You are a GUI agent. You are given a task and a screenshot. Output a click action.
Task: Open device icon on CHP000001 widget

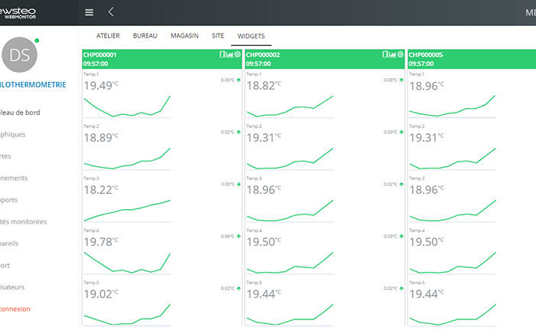pyautogui.click(x=222, y=54)
